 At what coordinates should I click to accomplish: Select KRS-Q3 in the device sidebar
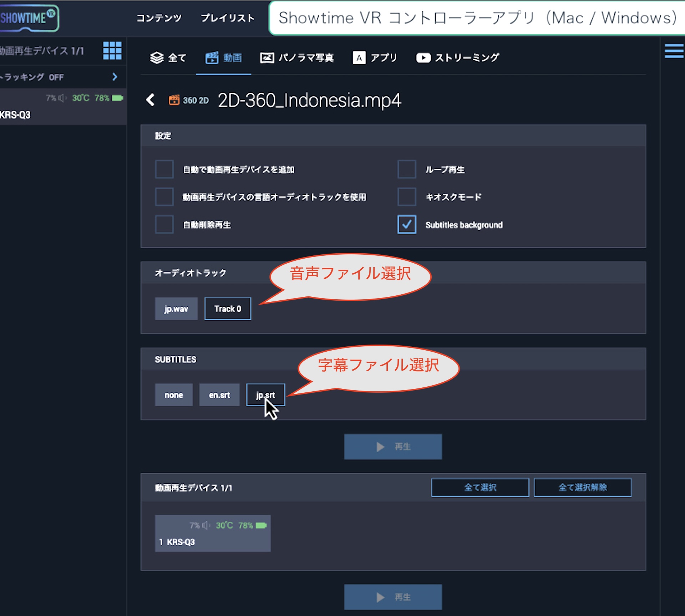63,107
